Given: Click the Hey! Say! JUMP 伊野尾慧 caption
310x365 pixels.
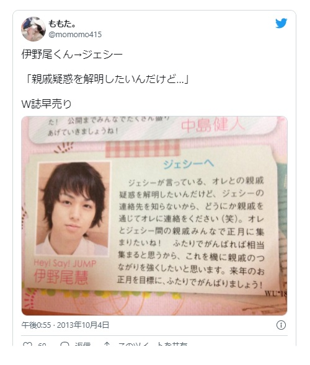Looking at the screenshot, I should [64, 272].
